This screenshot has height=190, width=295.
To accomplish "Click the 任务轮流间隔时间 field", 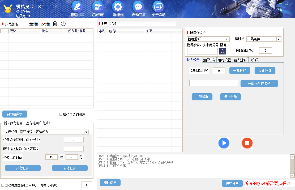I will [x=74, y=140].
